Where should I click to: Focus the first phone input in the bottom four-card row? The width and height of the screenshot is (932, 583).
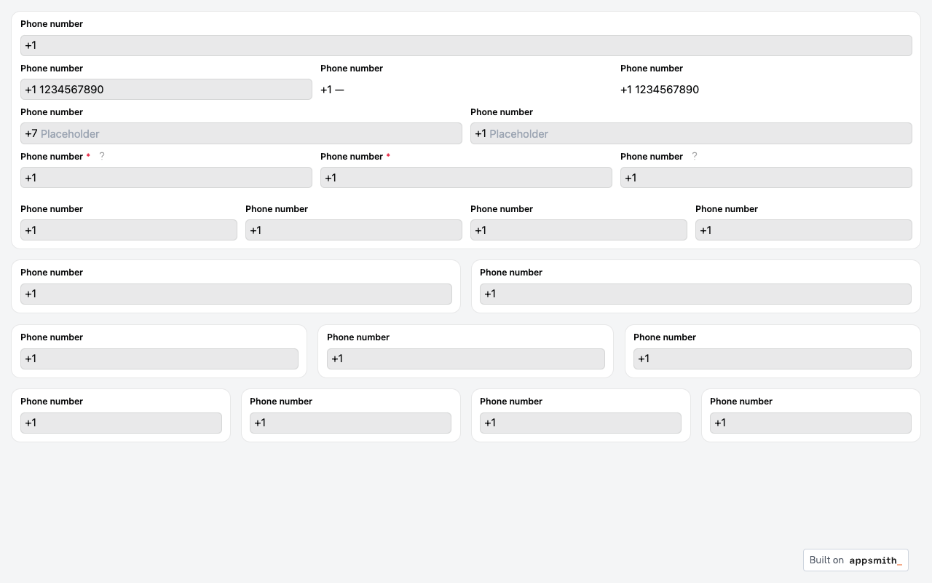tap(121, 423)
